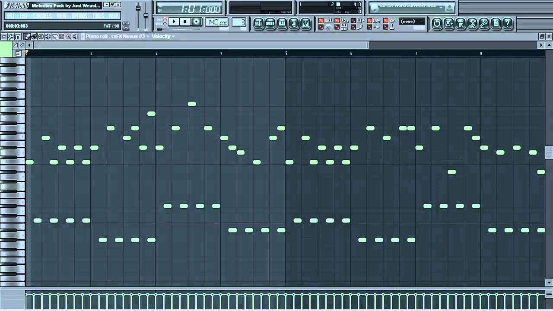Select the Draw pencil tool
The height and width of the screenshot is (311, 553).
27,36
